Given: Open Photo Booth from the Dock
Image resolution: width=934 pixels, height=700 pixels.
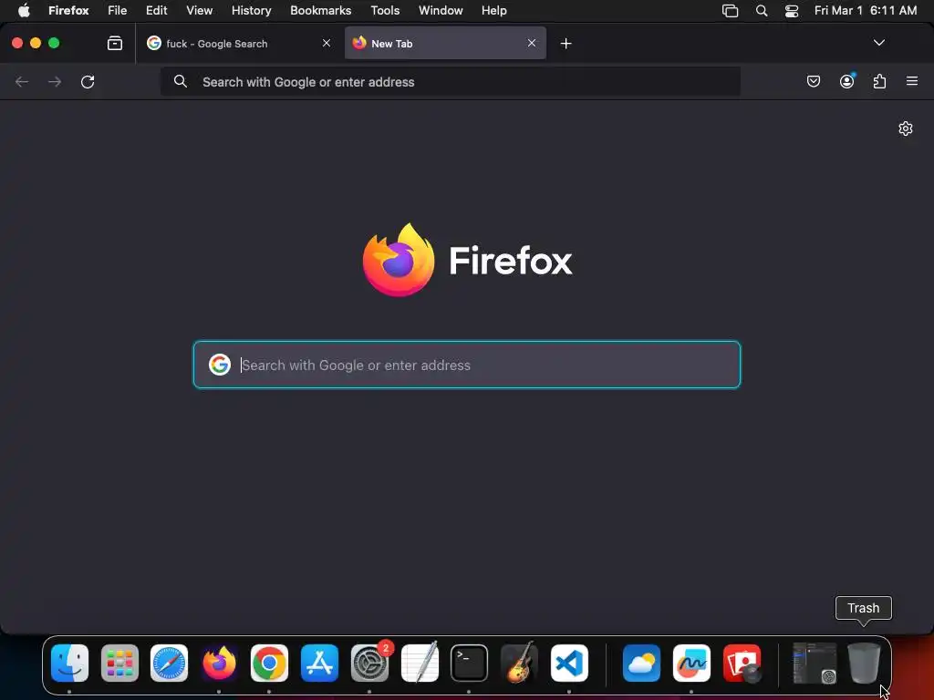Looking at the screenshot, I should tap(742, 663).
